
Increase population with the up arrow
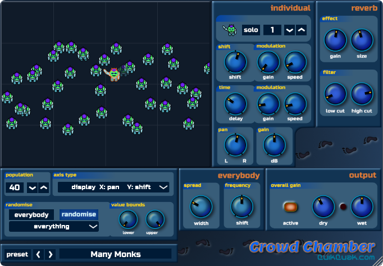tap(44, 187)
